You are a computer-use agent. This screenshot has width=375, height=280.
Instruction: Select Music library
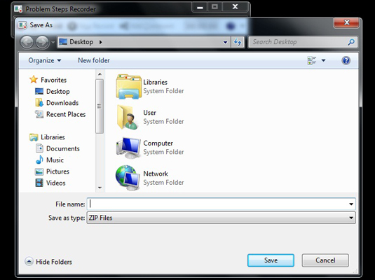pos(55,160)
